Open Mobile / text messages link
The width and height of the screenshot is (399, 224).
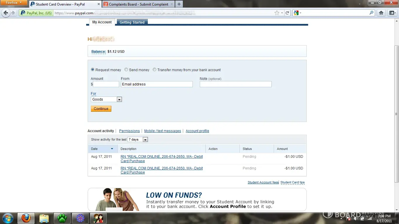(163, 131)
